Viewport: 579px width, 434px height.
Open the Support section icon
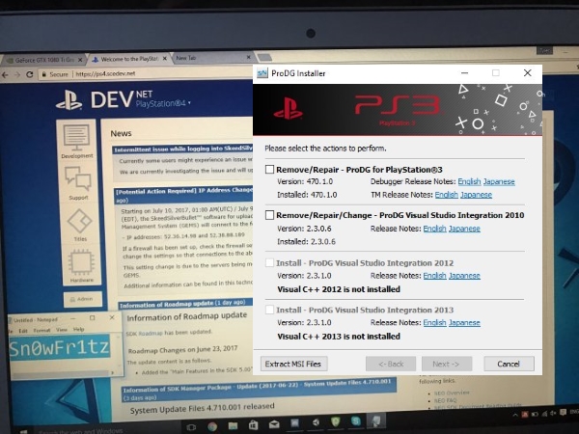[78, 179]
